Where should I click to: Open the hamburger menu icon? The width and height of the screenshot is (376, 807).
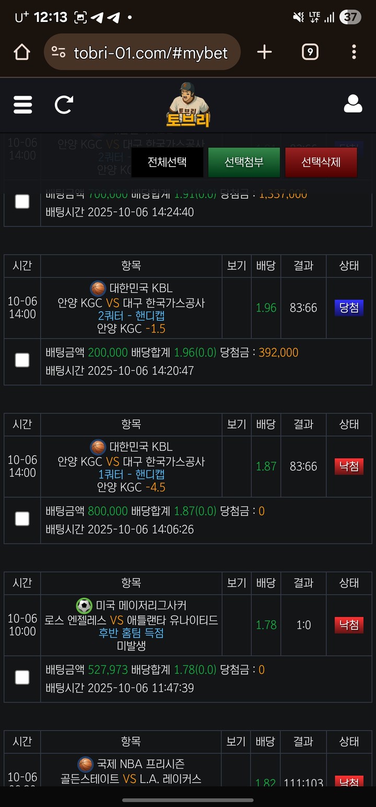[x=22, y=105]
